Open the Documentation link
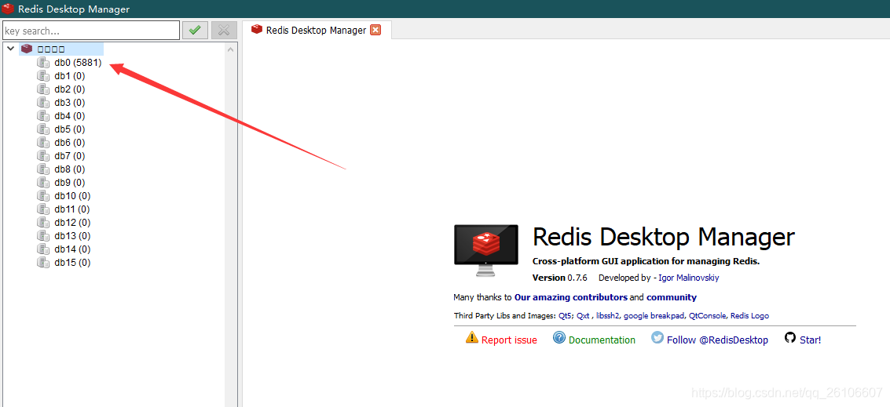Screen dimensions: 890x407 pos(602,340)
